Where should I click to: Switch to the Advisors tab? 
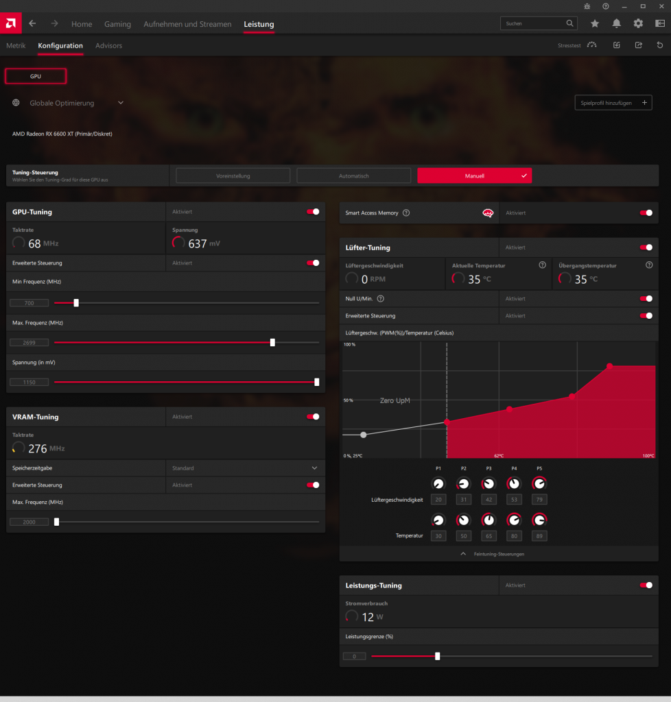(108, 46)
